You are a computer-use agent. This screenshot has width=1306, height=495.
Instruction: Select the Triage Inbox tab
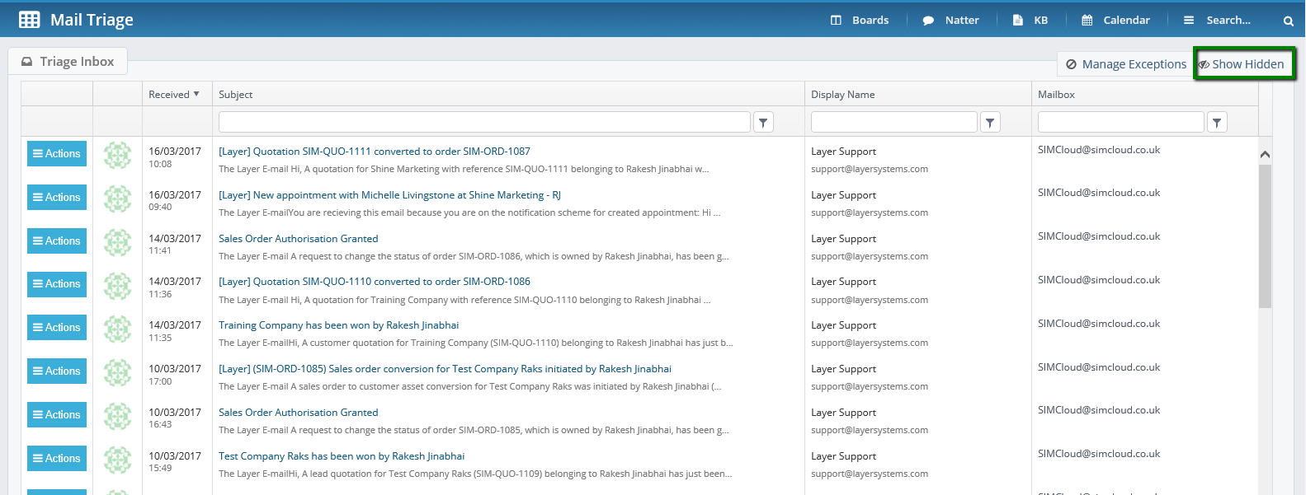(68, 62)
